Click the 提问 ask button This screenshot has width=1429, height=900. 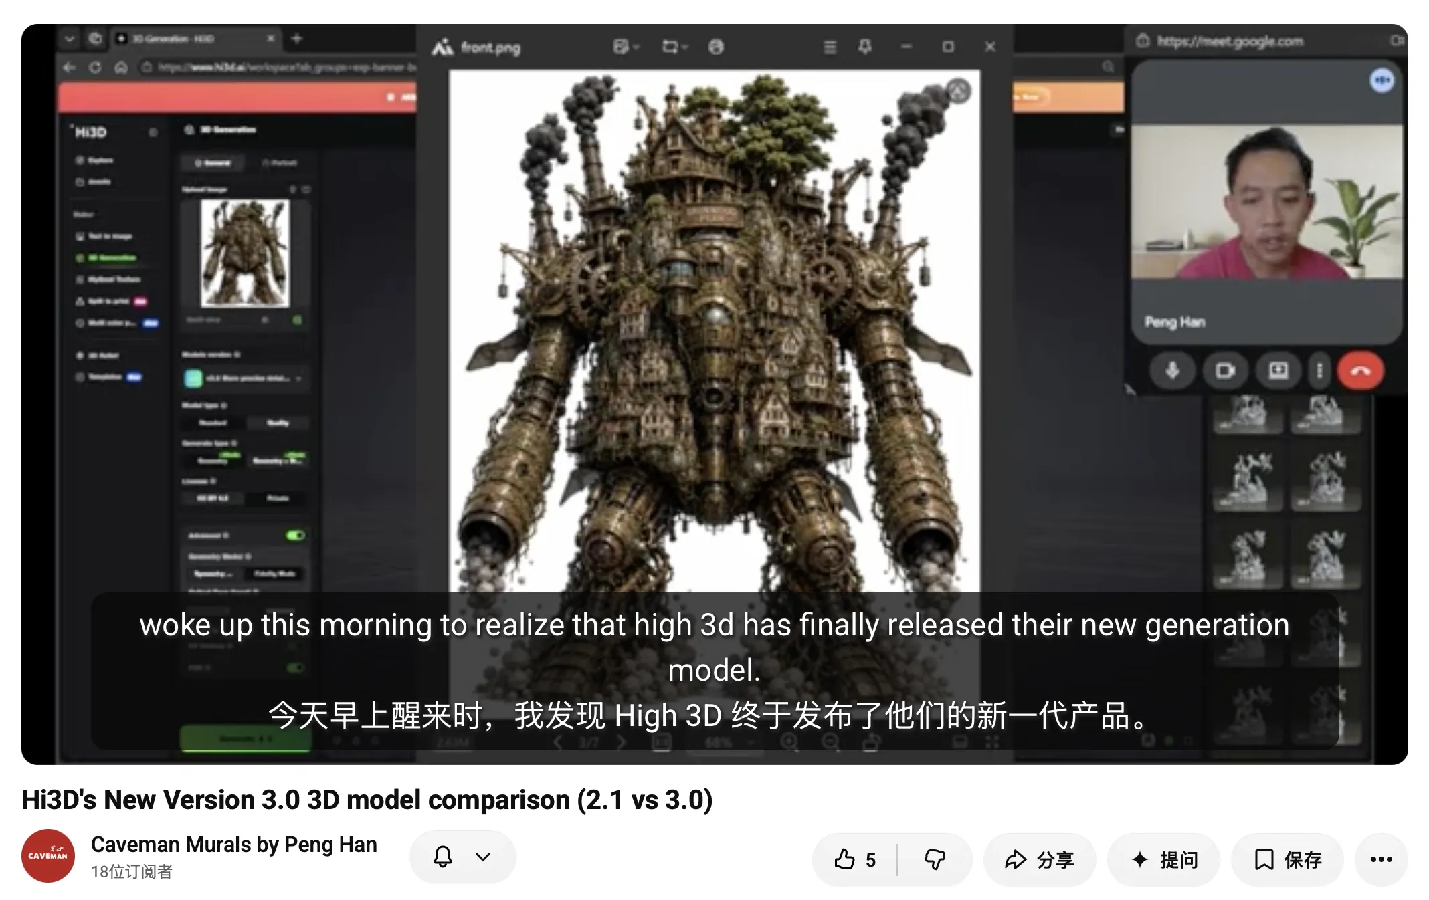click(1163, 859)
